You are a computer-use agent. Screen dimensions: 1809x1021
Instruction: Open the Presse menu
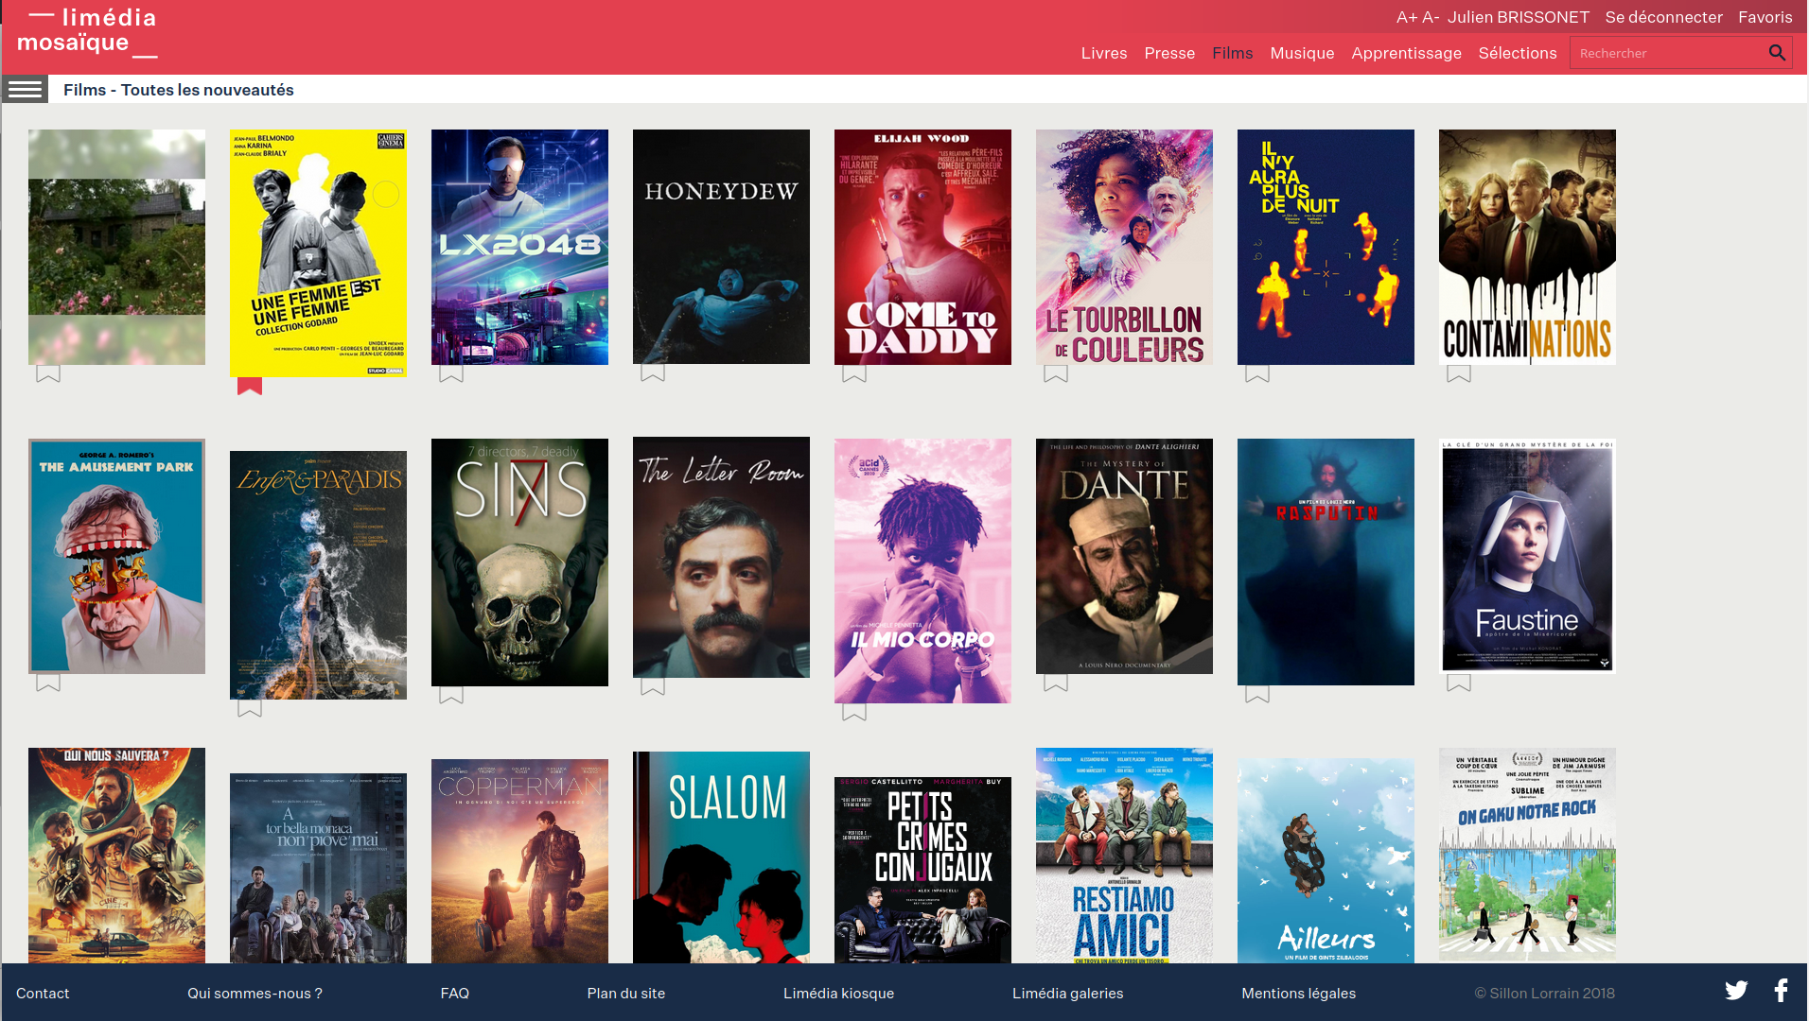1169,53
